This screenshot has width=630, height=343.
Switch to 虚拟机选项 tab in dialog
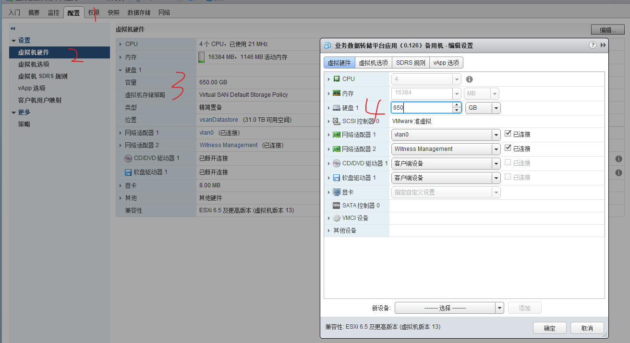373,63
